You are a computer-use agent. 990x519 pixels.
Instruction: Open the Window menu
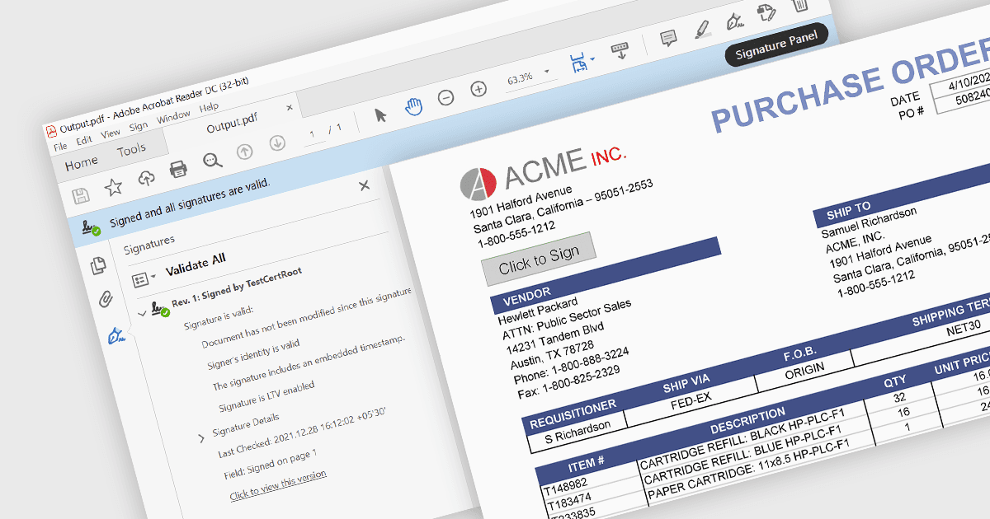pos(173,116)
